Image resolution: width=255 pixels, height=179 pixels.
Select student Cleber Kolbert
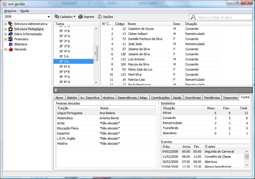[160, 34]
